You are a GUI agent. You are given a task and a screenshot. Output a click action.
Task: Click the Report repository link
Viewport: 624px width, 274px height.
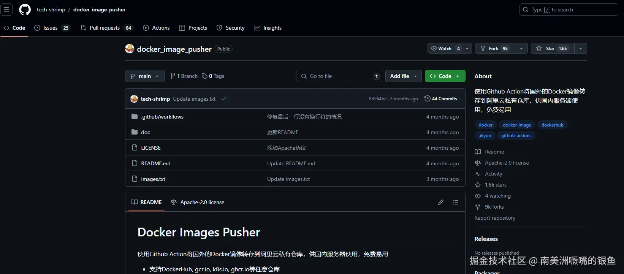[495, 218]
